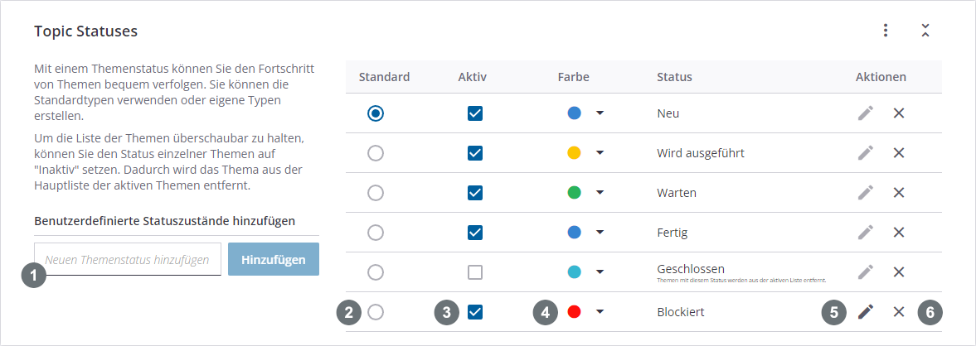Click the yellow color swatch for Wird ausgeführt
Viewport: 976px width, 346px height.
pyautogui.click(x=574, y=153)
